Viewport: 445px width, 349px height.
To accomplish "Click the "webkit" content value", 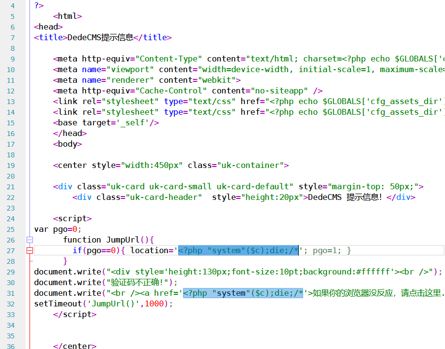I will (216, 80).
